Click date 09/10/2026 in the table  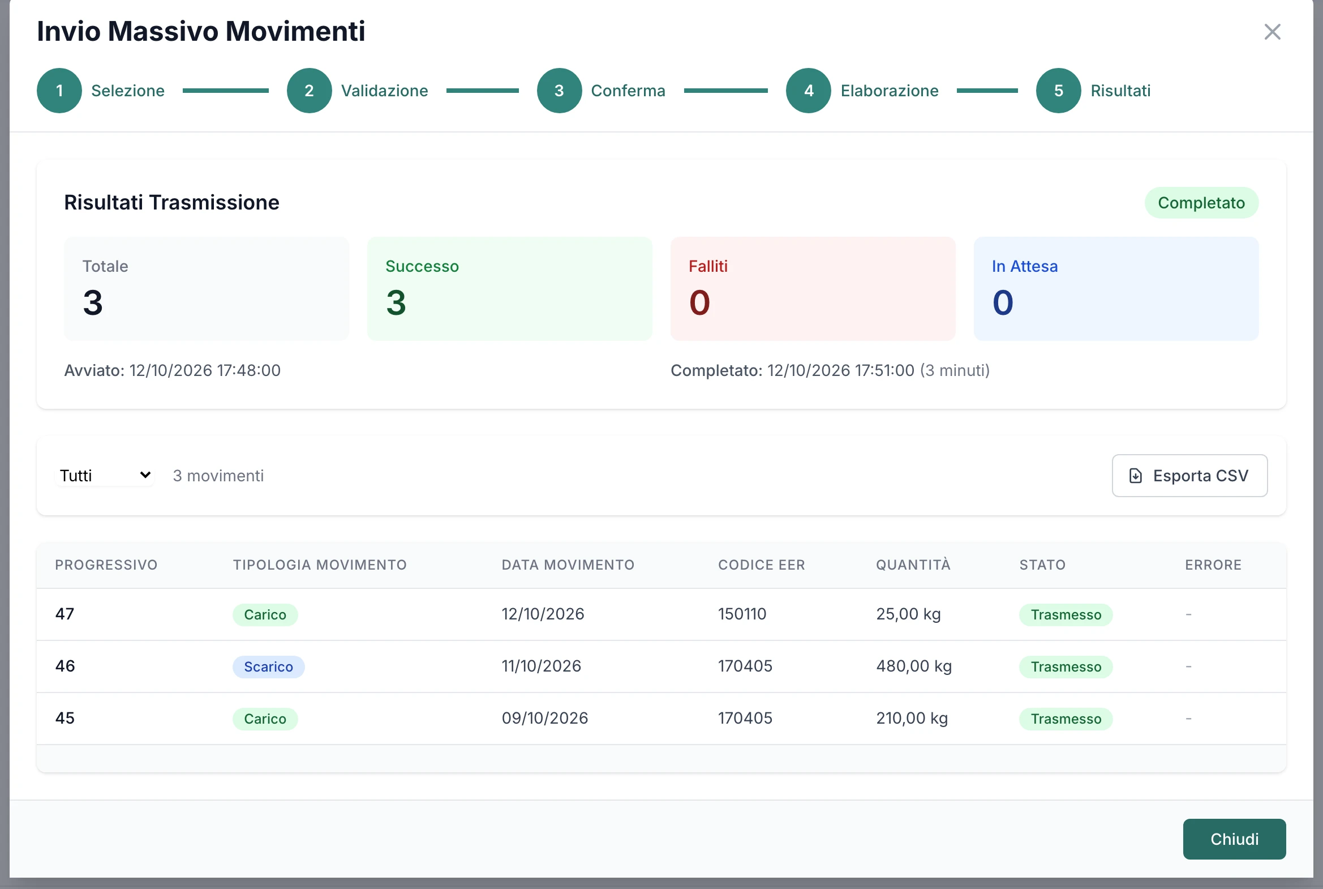pyautogui.click(x=544, y=719)
